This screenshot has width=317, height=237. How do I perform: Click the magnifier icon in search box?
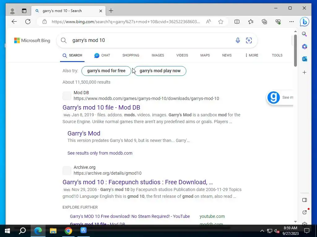(64, 40)
